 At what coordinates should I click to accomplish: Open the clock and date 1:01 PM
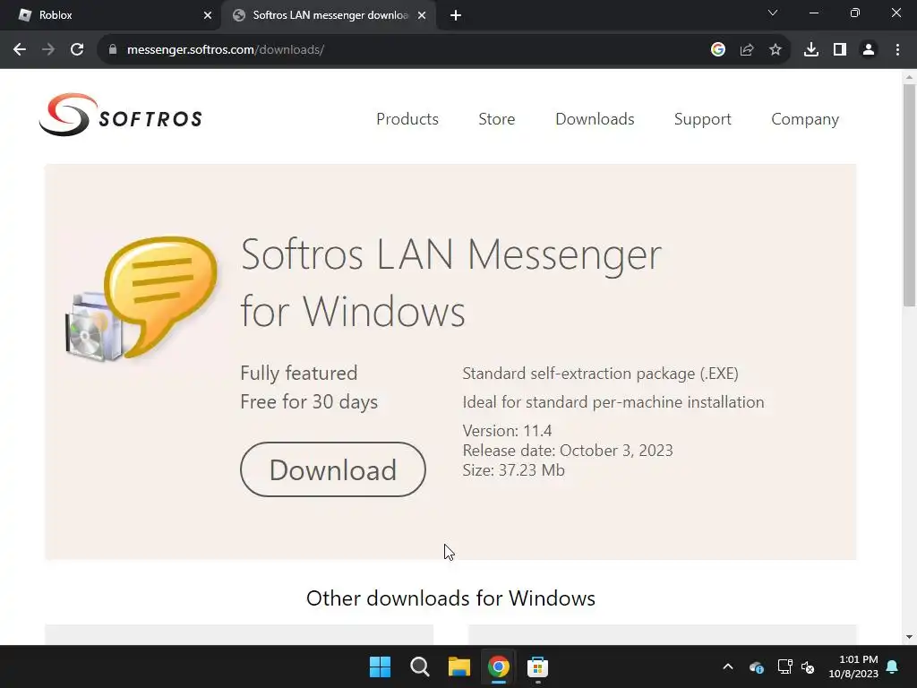(853, 666)
